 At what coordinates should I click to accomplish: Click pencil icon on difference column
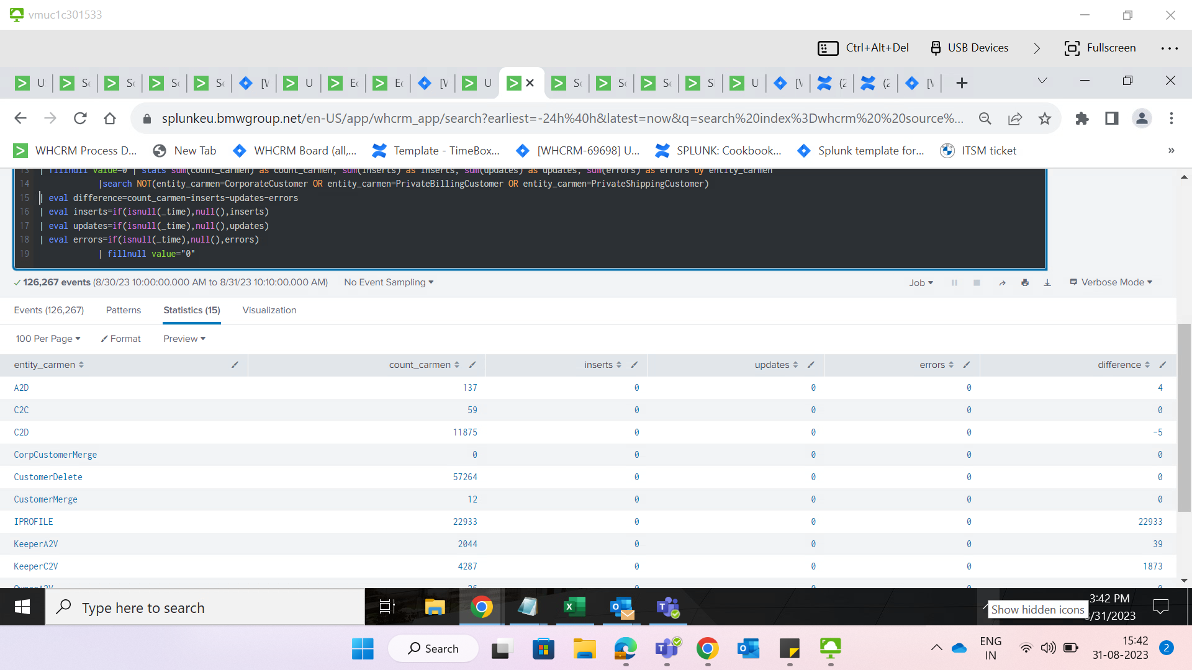[1163, 365]
